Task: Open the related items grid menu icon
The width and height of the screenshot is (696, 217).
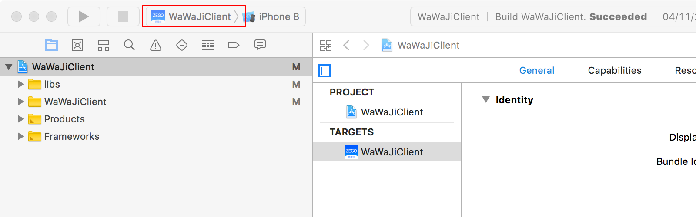Action: pyautogui.click(x=326, y=45)
